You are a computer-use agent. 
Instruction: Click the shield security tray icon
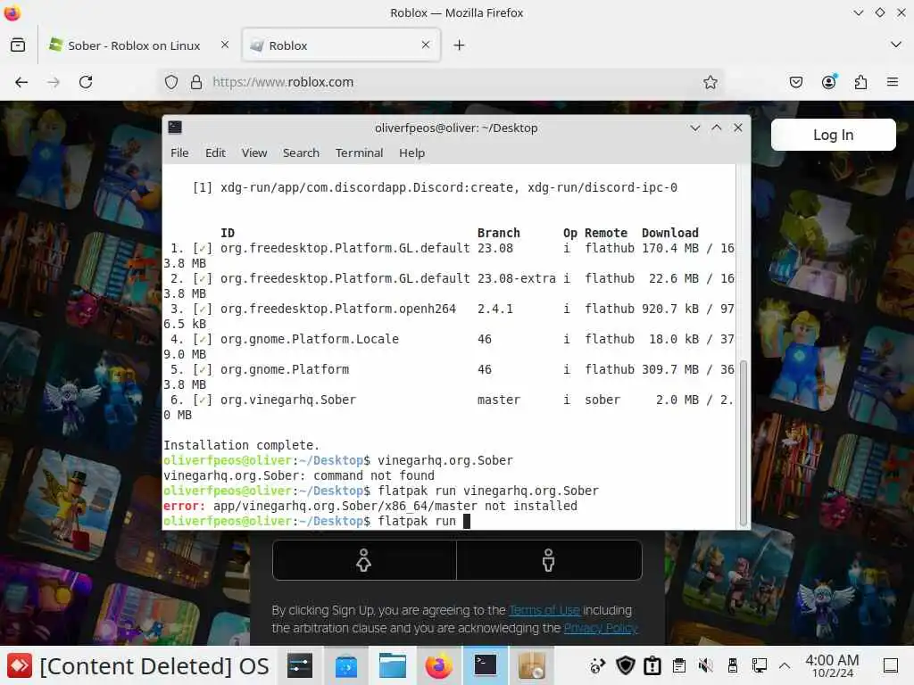pos(626,665)
